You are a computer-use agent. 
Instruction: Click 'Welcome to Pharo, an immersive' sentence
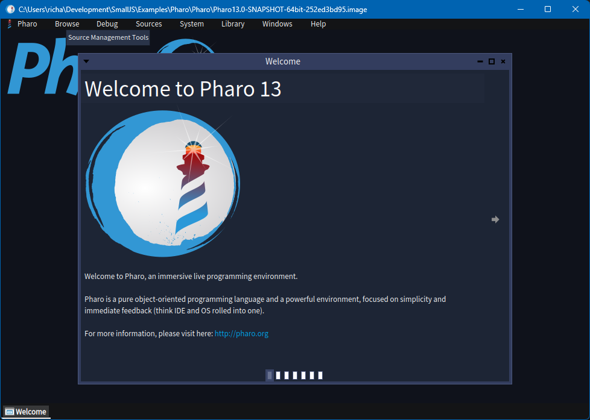(191, 277)
